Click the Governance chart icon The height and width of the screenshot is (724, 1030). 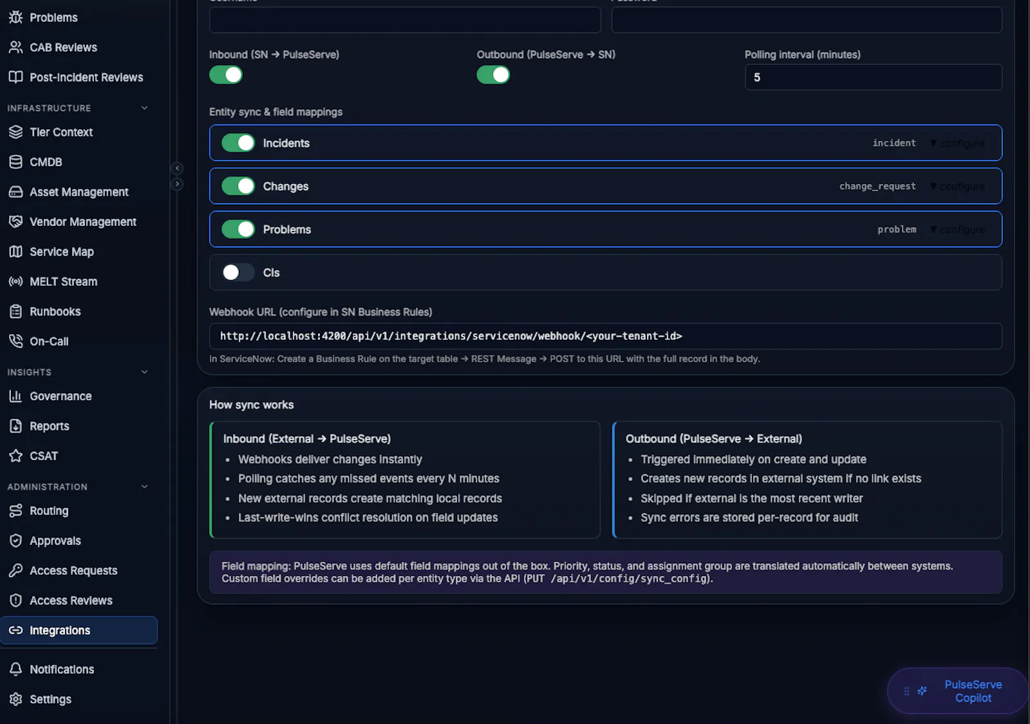(x=15, y=396)
